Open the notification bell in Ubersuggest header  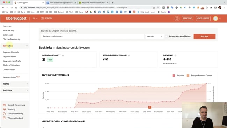[177, 19]
